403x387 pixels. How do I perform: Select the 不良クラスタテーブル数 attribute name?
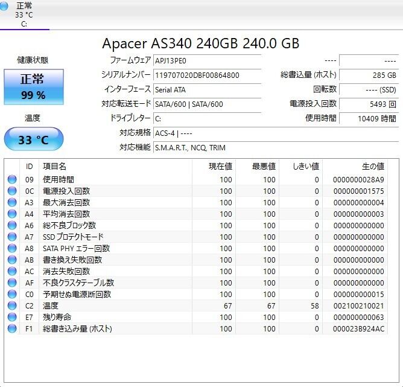(x=78, y=283)
